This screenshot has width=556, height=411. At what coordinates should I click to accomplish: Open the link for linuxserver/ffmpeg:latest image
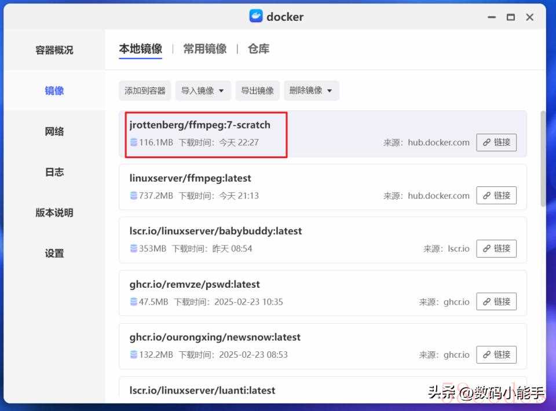(x=496, y=196)
